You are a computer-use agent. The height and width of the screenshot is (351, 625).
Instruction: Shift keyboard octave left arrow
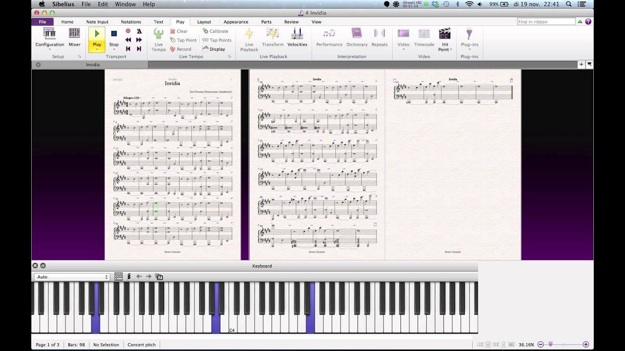(x=139, y=276)
